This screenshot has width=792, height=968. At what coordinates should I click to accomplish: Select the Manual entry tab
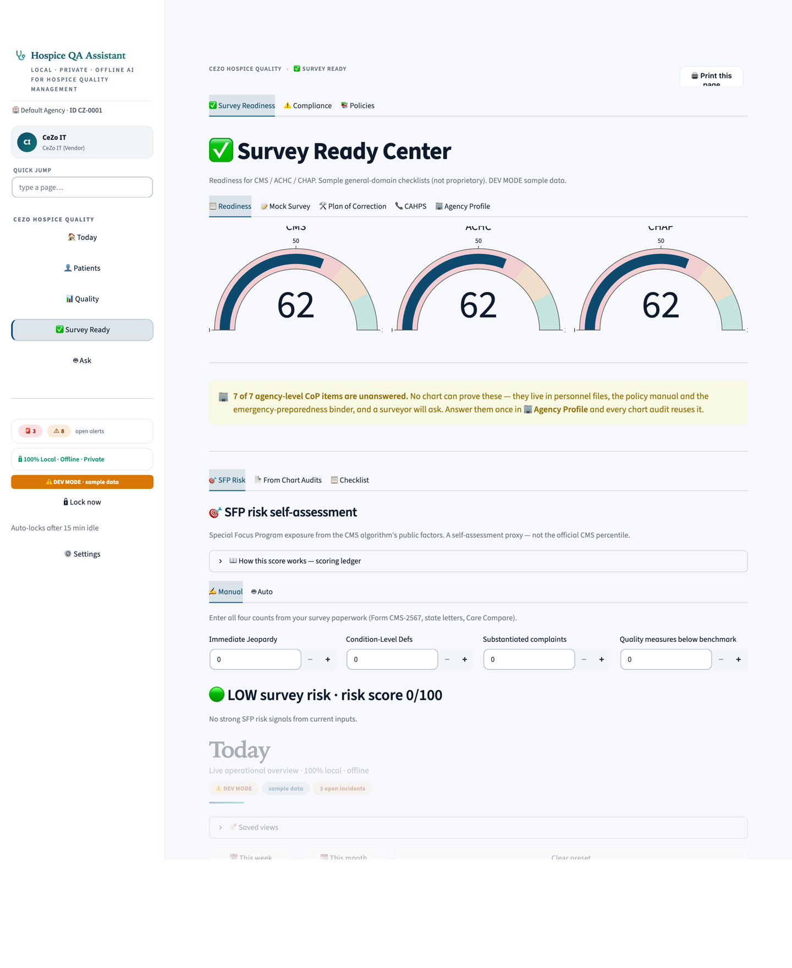coord(226,592)
